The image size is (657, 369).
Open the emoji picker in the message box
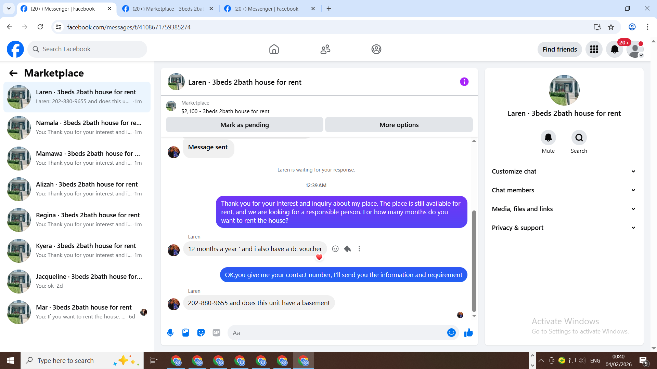(x=451, y=332)
